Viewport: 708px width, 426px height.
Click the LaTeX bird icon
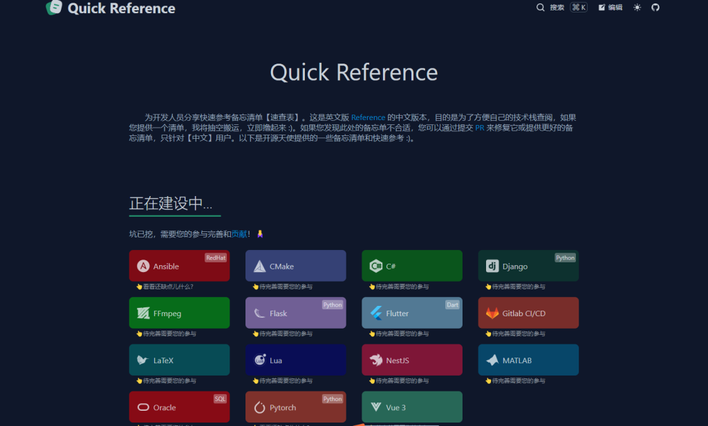tap(142, 360)
